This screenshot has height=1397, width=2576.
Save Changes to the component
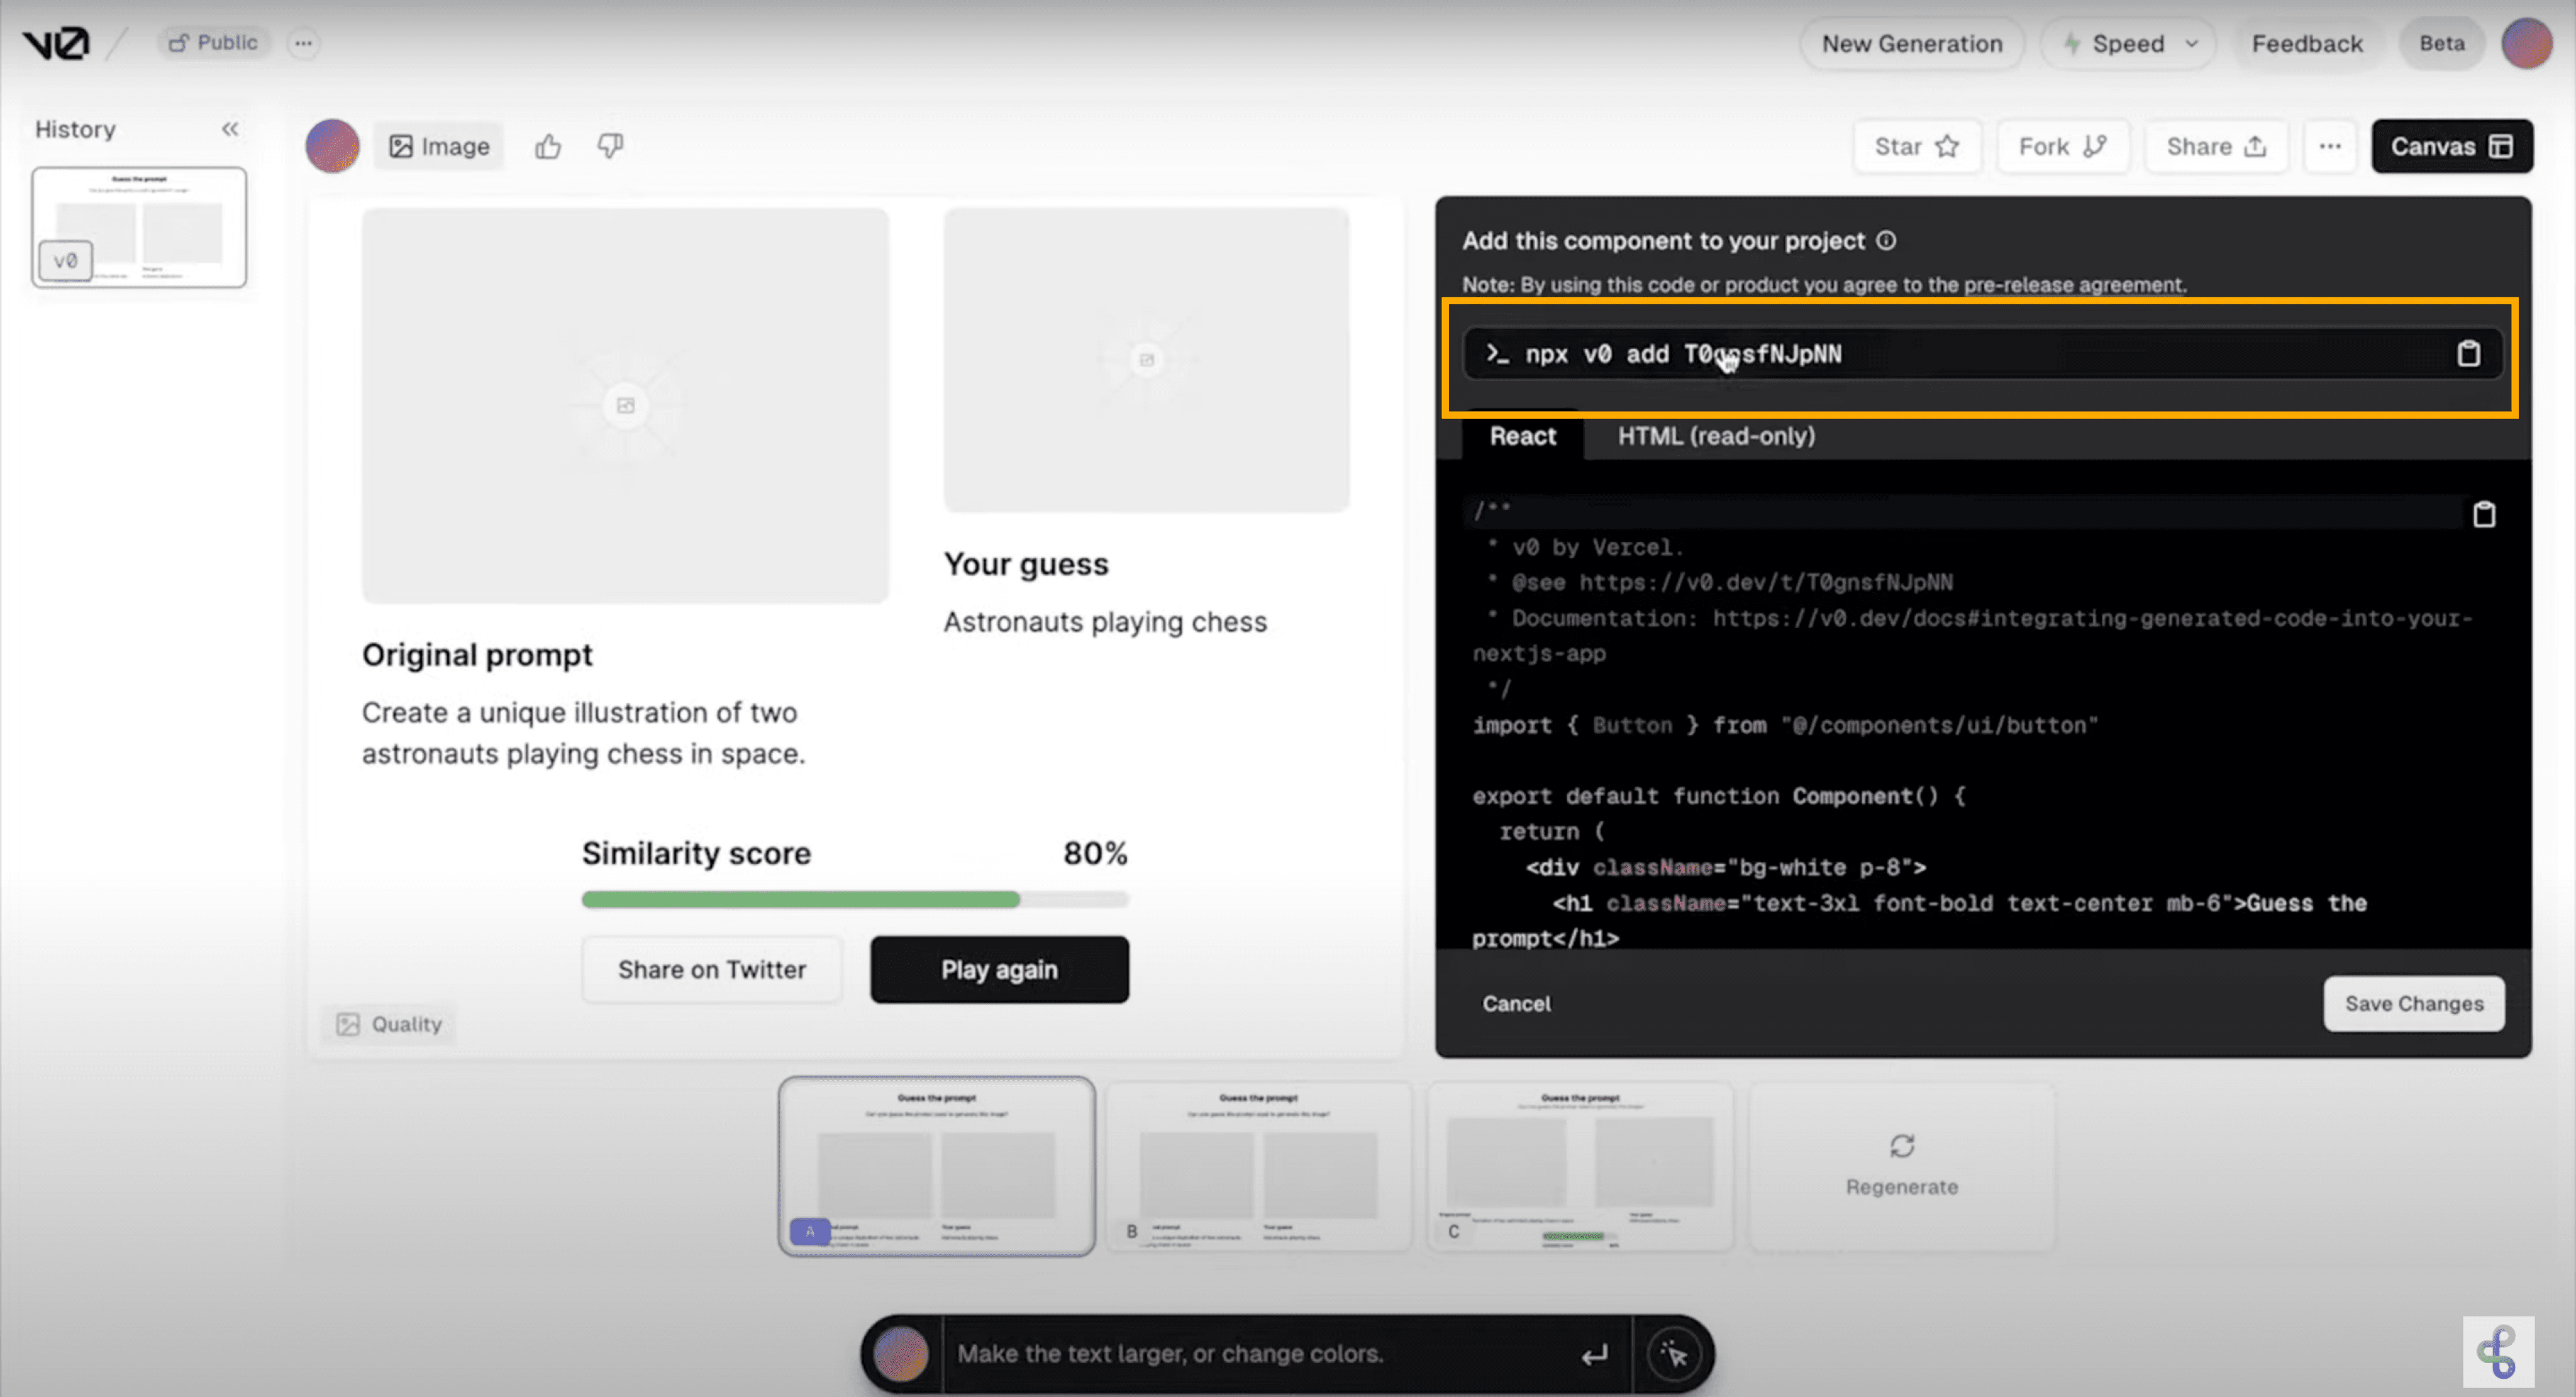(x=2413, y=1003)
